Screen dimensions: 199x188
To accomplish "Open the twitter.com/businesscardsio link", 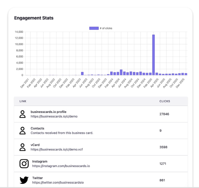I will tap(58, 182).
